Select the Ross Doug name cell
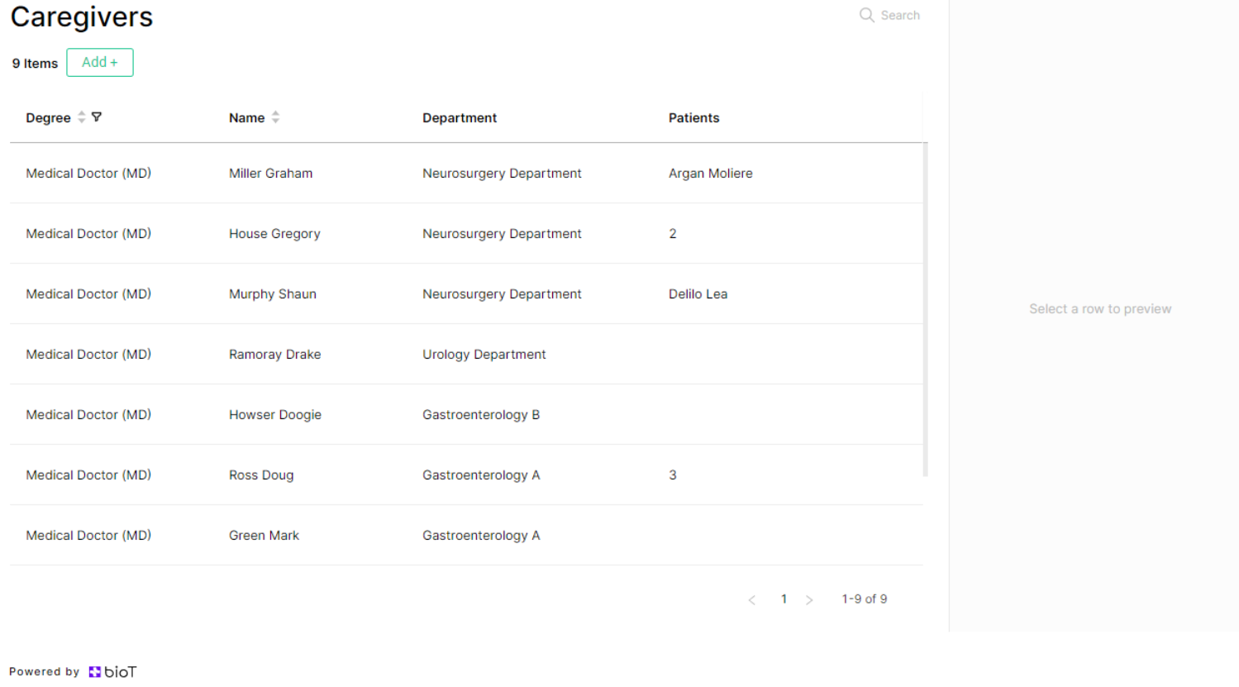Viewport: 1239px width, 687px height. (261, 475)
